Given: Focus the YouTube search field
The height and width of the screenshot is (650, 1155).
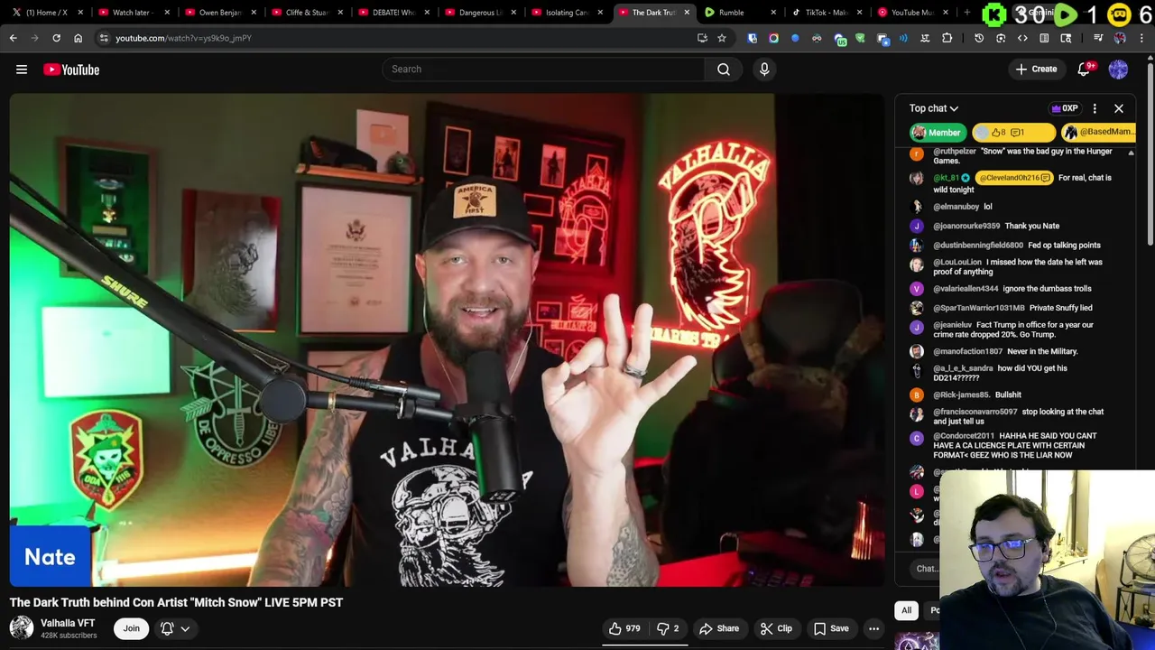Looking at the screenshot, I should pos(543,70).
